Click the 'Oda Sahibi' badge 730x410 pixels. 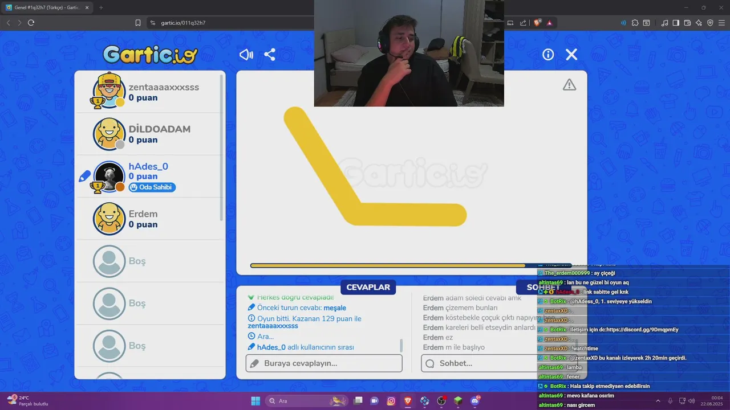click(152, 187)
